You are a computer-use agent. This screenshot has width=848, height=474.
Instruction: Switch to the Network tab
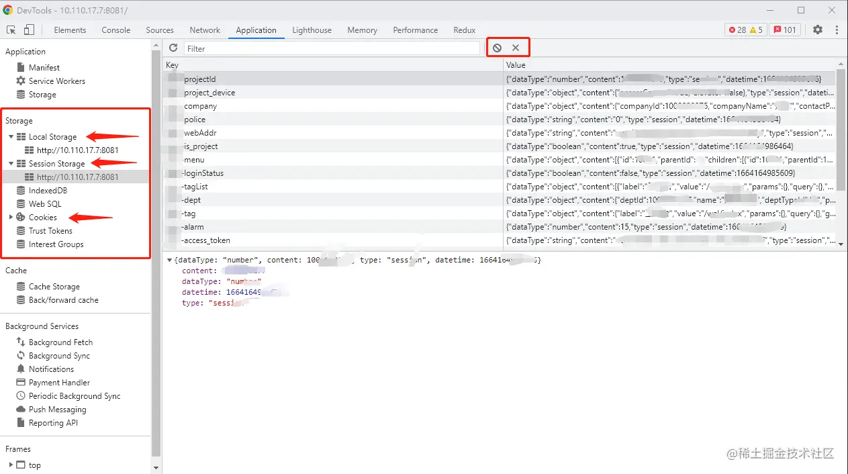pos(205,30)
